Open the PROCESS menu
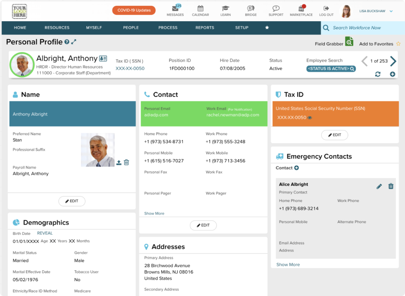Screen dimensions: 405x296 tap(168, 27)
